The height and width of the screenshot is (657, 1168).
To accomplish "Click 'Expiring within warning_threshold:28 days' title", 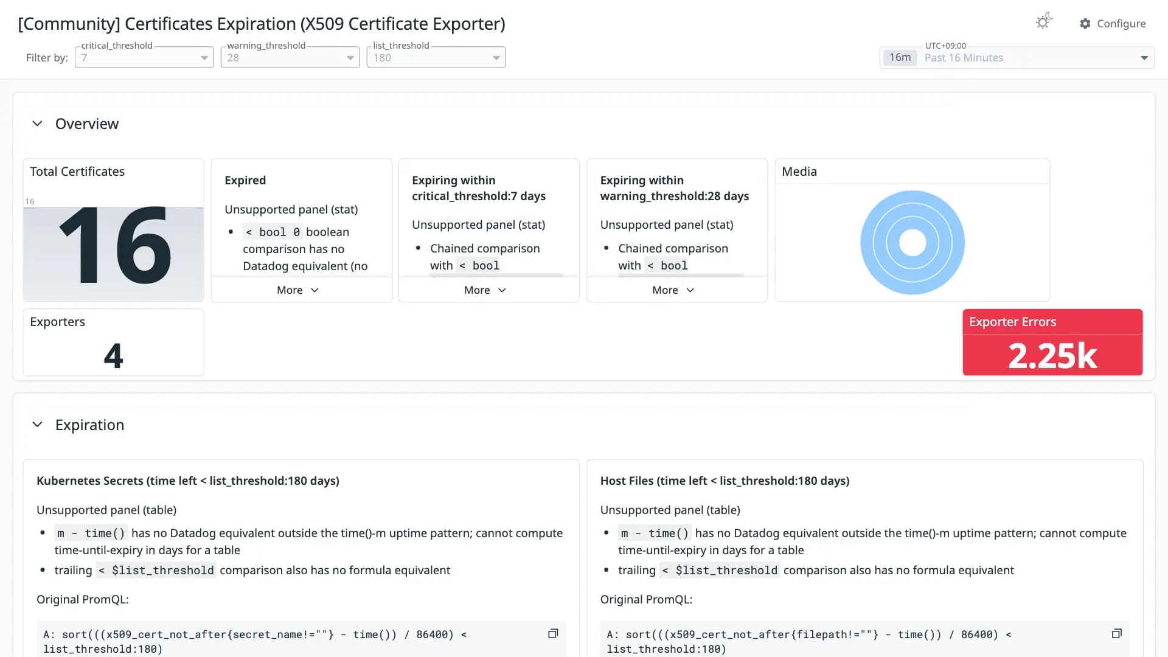I will (675, 188).
